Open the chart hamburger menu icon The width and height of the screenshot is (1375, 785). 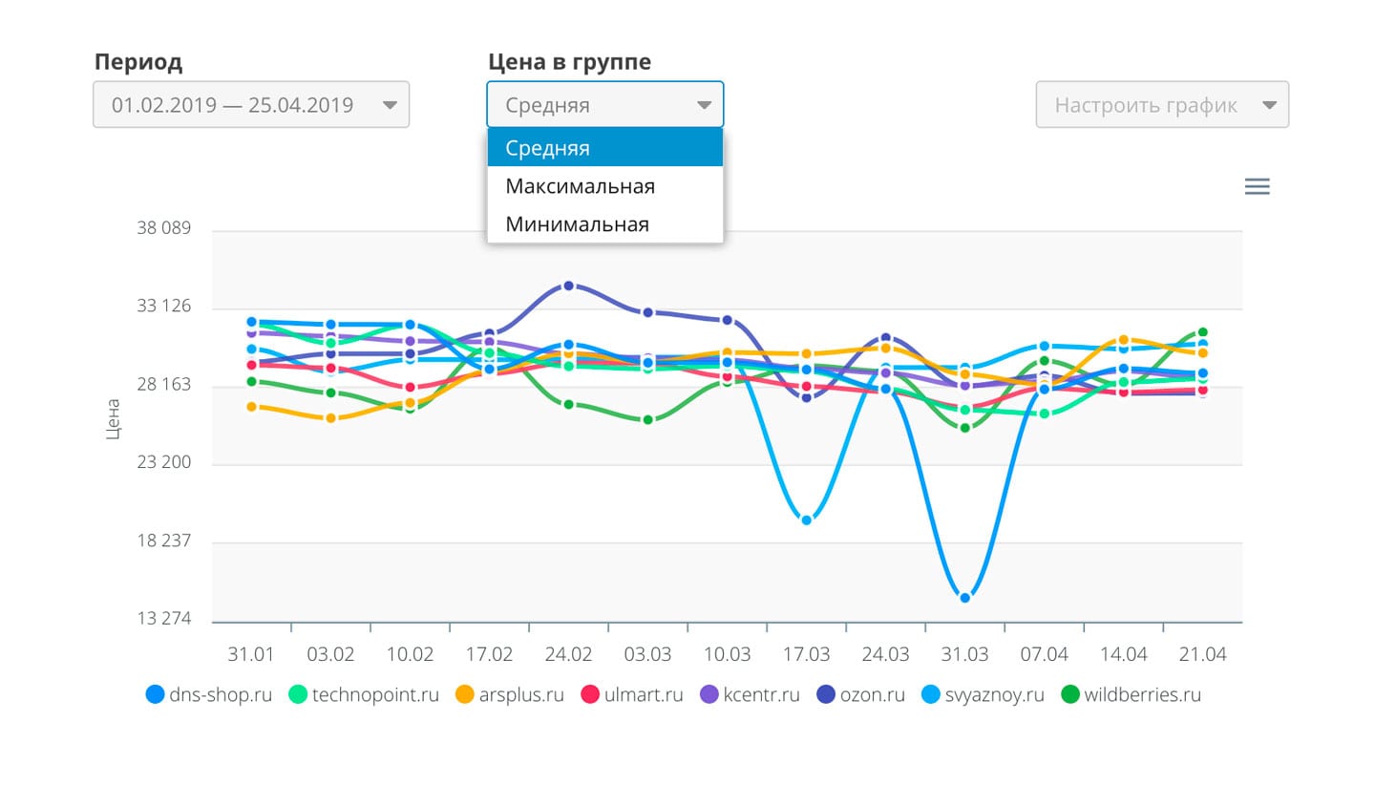(x=1258, y=186)
